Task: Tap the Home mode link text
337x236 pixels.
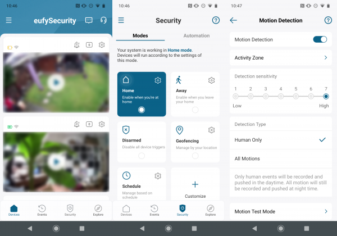Action: point(180,50)
